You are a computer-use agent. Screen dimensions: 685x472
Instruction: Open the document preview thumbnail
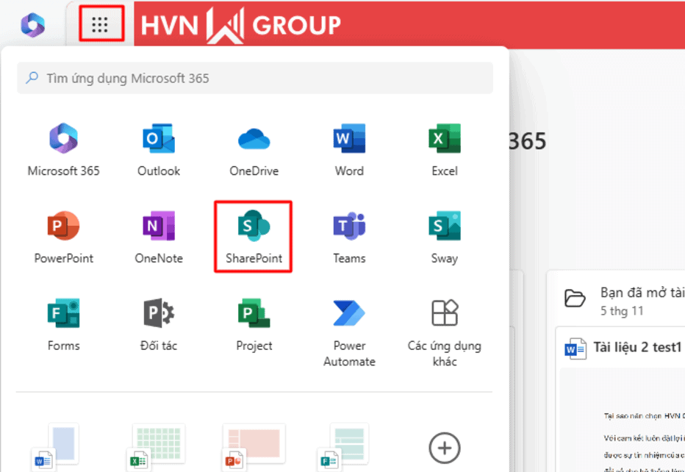tap(623, 420)
